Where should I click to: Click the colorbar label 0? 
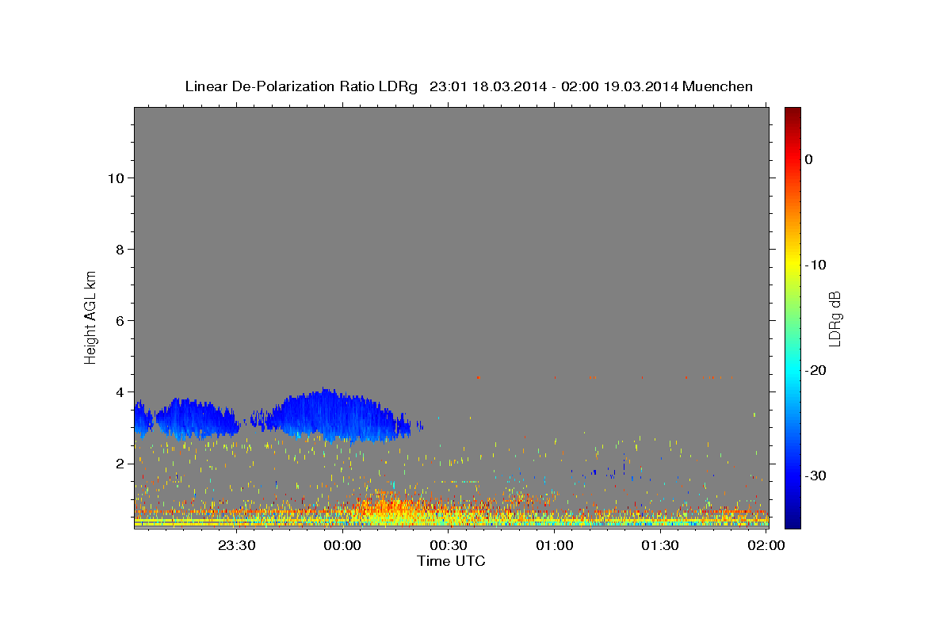point(808,159)
